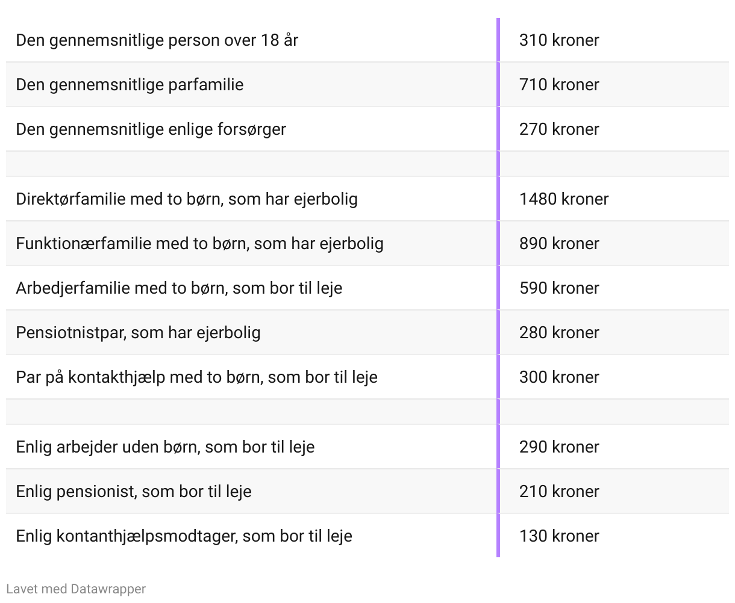This screenshot has height=603, width=735.
Task: Click the '710 kroner' amount
Action: click(559, 85)
